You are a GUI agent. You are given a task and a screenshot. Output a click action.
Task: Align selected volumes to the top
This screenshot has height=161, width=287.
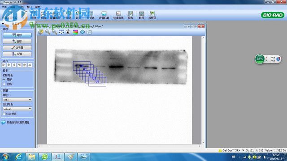point(19,65)
